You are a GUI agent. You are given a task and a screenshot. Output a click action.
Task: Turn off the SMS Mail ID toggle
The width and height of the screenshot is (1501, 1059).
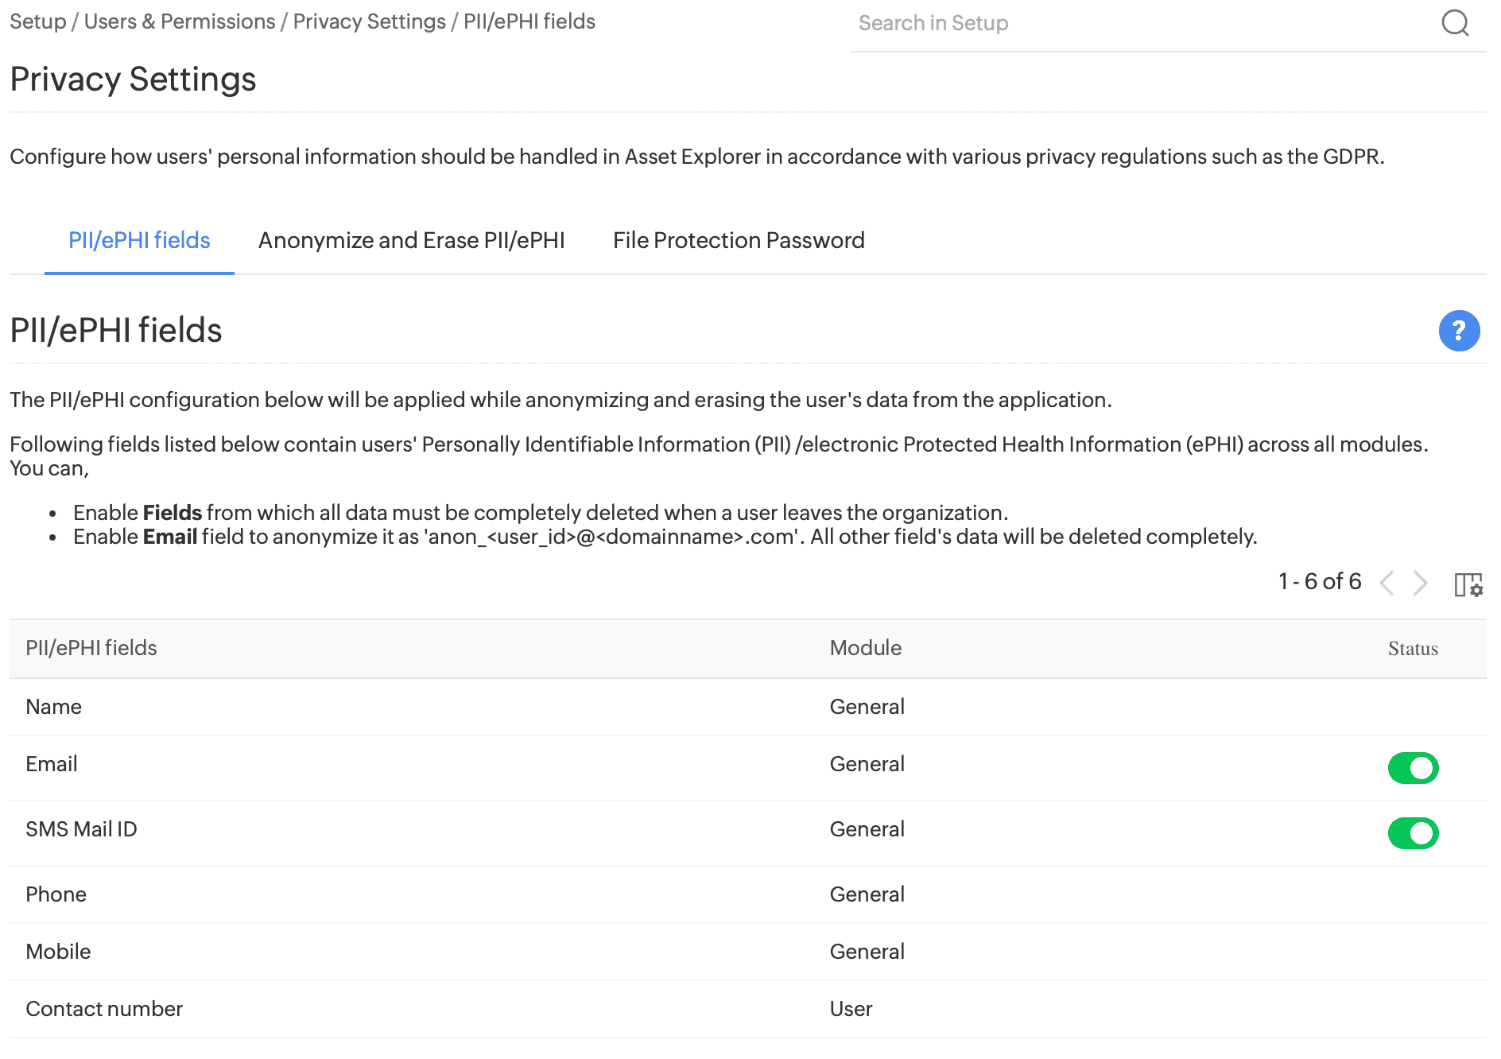pyautogui.click(x=1413, y=833)
